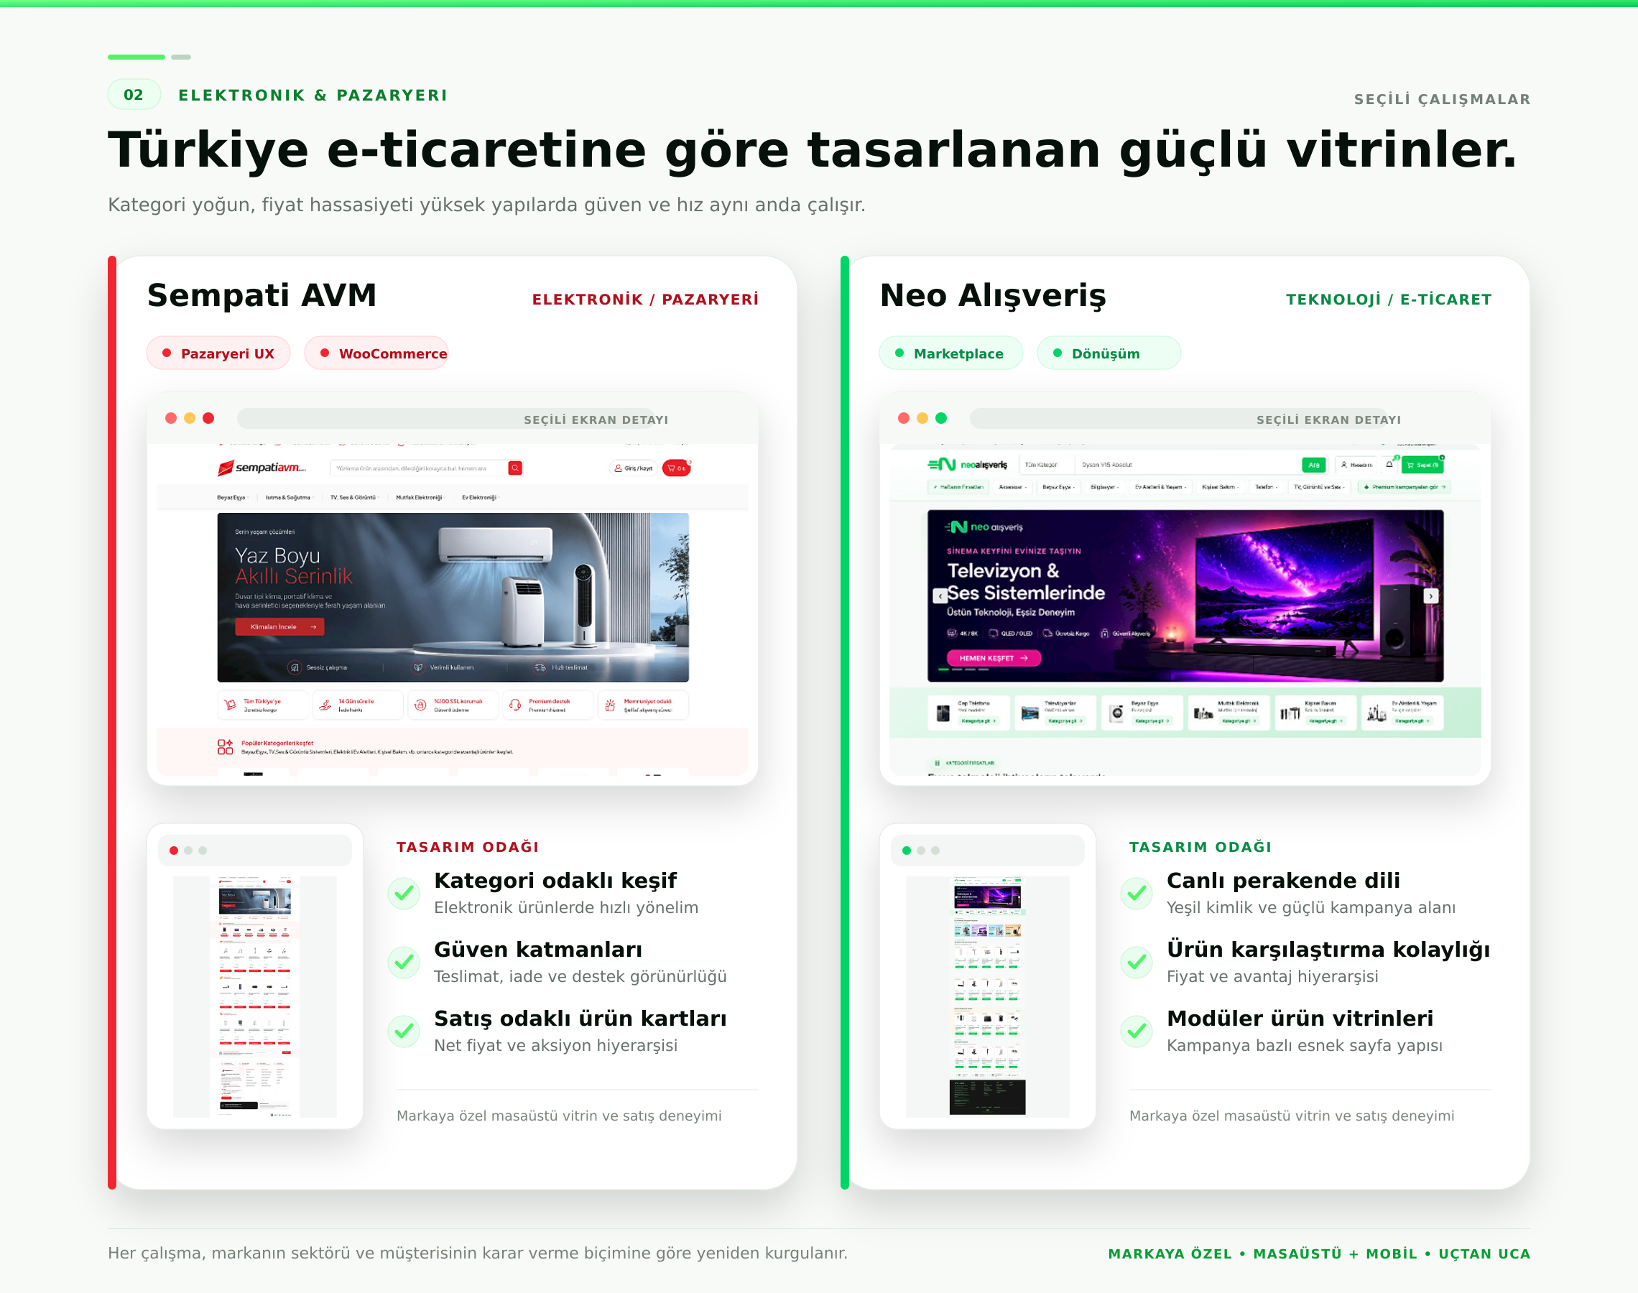Click the Kategori Fırsatları grid icon
Viewport: 1638px width, 1293px height.
937,763
